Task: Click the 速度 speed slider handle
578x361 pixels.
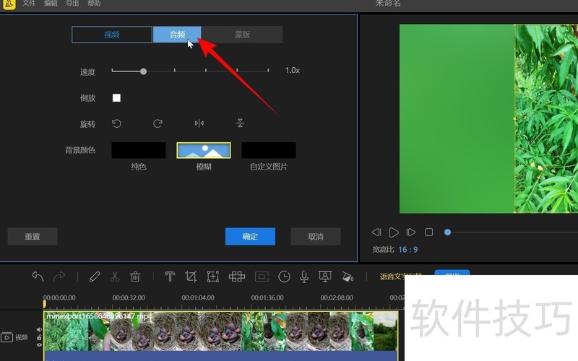Action: pyautogui.click(x=143, y=71)
